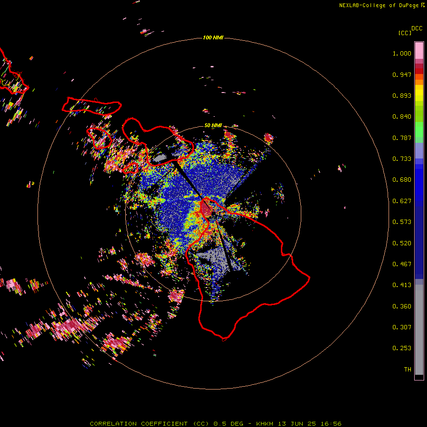The width and height of the screenshot is (427, 427).
Task: Select the 0.893 scale value
Action: coord(402,95)
